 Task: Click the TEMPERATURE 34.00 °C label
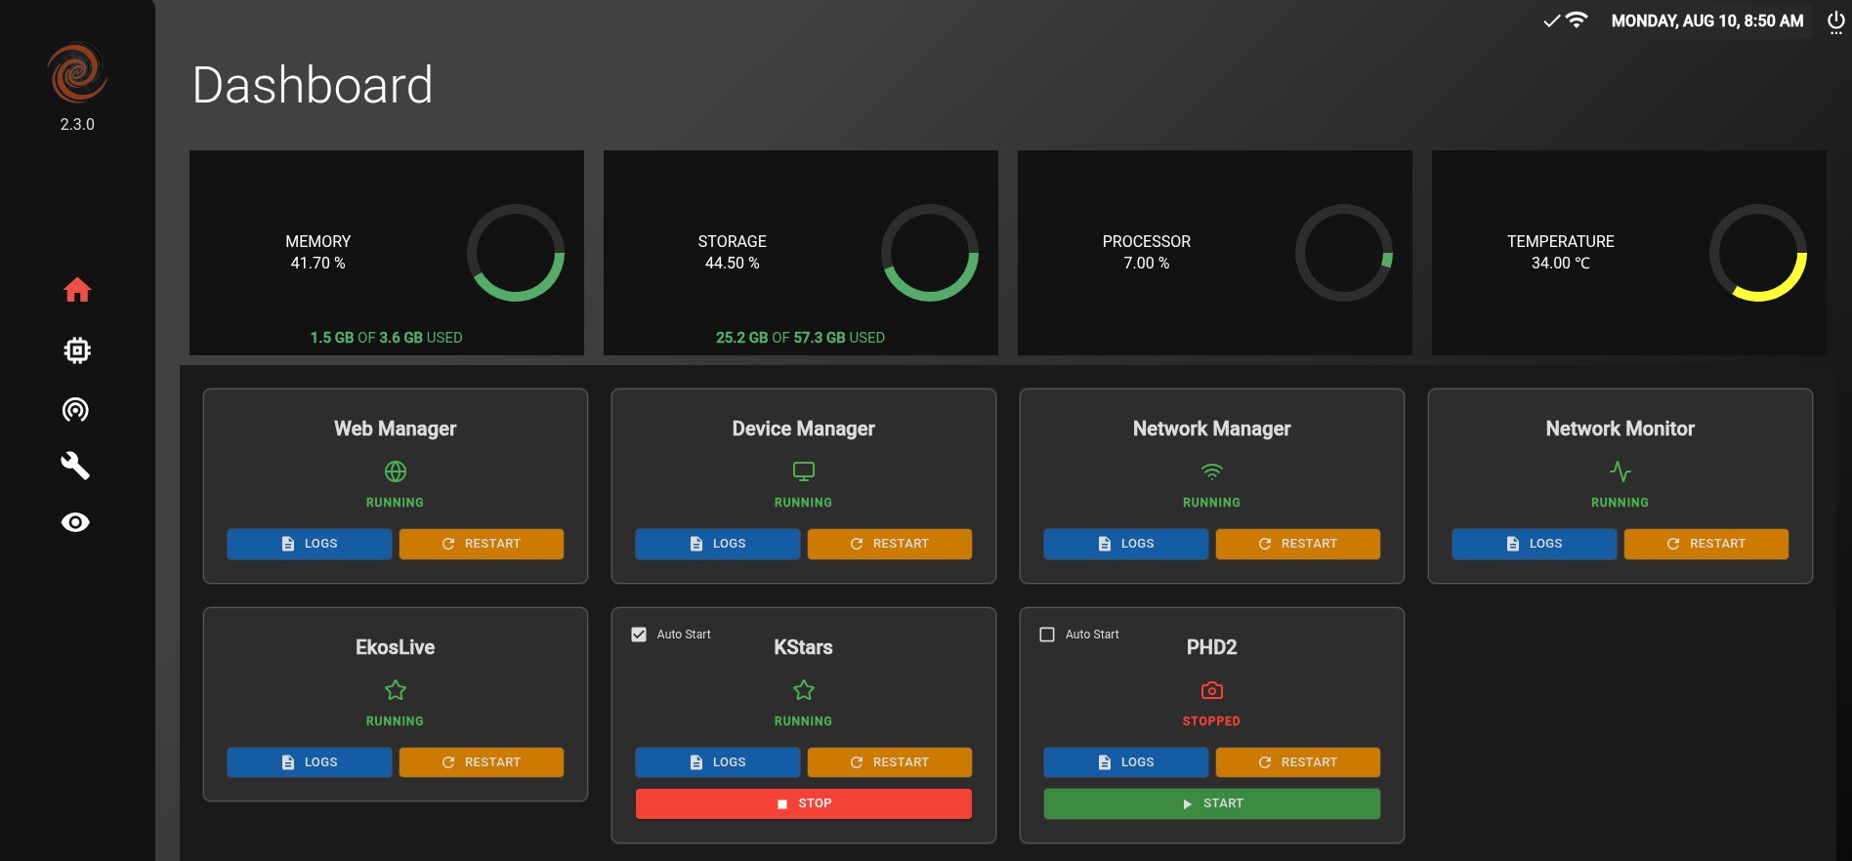(1561, 252)
